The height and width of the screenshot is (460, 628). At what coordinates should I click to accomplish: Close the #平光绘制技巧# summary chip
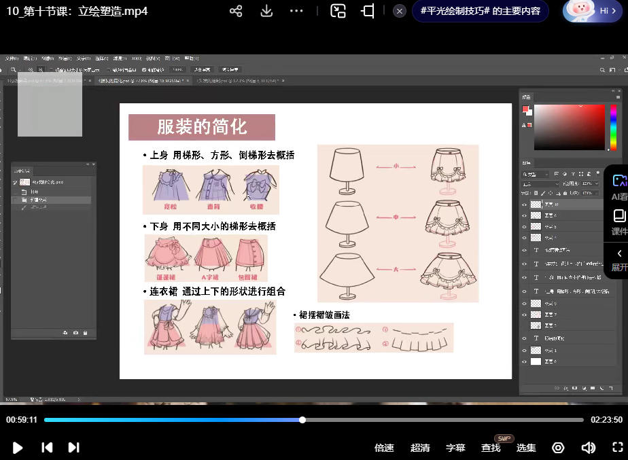(400, 11)
